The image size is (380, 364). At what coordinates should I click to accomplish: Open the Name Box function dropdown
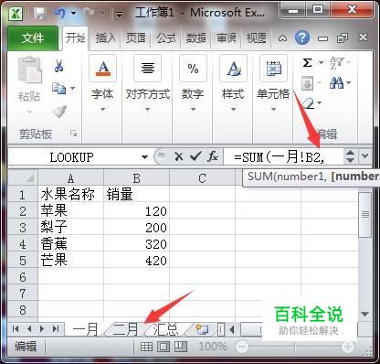tap(144, 157)
